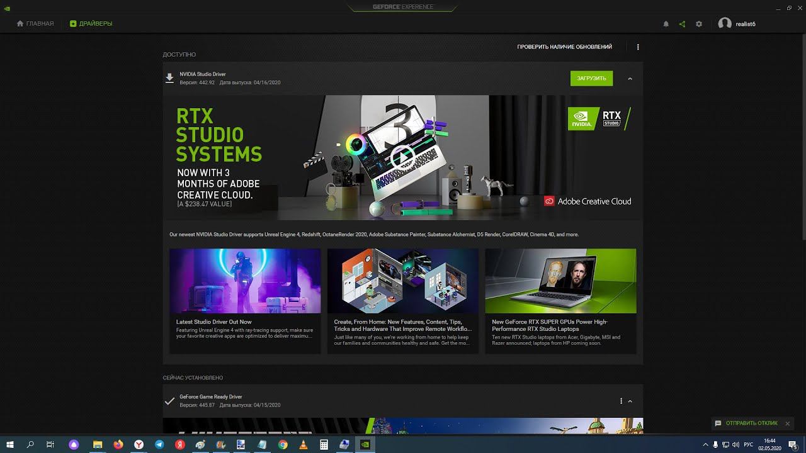The height and width of the screenshot is (453, 806).
Task: Click the 'New GeForce RTX SUPER GPUs' headline
Action: click(550, 325)
